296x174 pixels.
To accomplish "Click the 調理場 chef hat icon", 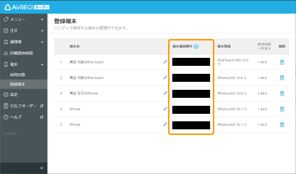I will [x=6, y=42].
